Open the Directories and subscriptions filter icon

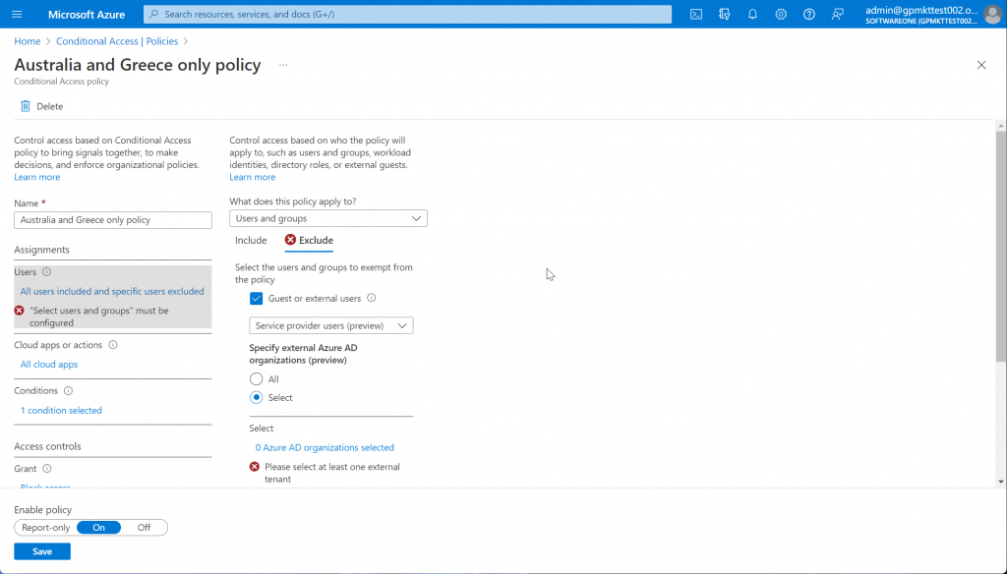pyautogui.click(x=725, y=14)
